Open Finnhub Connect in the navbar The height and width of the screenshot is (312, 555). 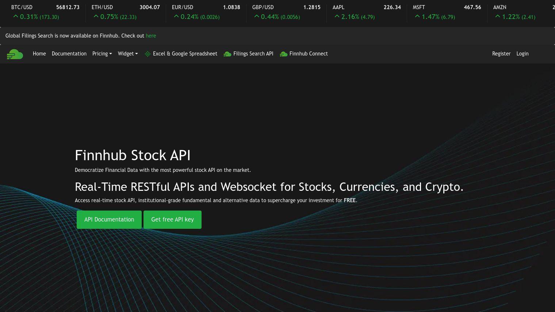click(x=309, y=54)
